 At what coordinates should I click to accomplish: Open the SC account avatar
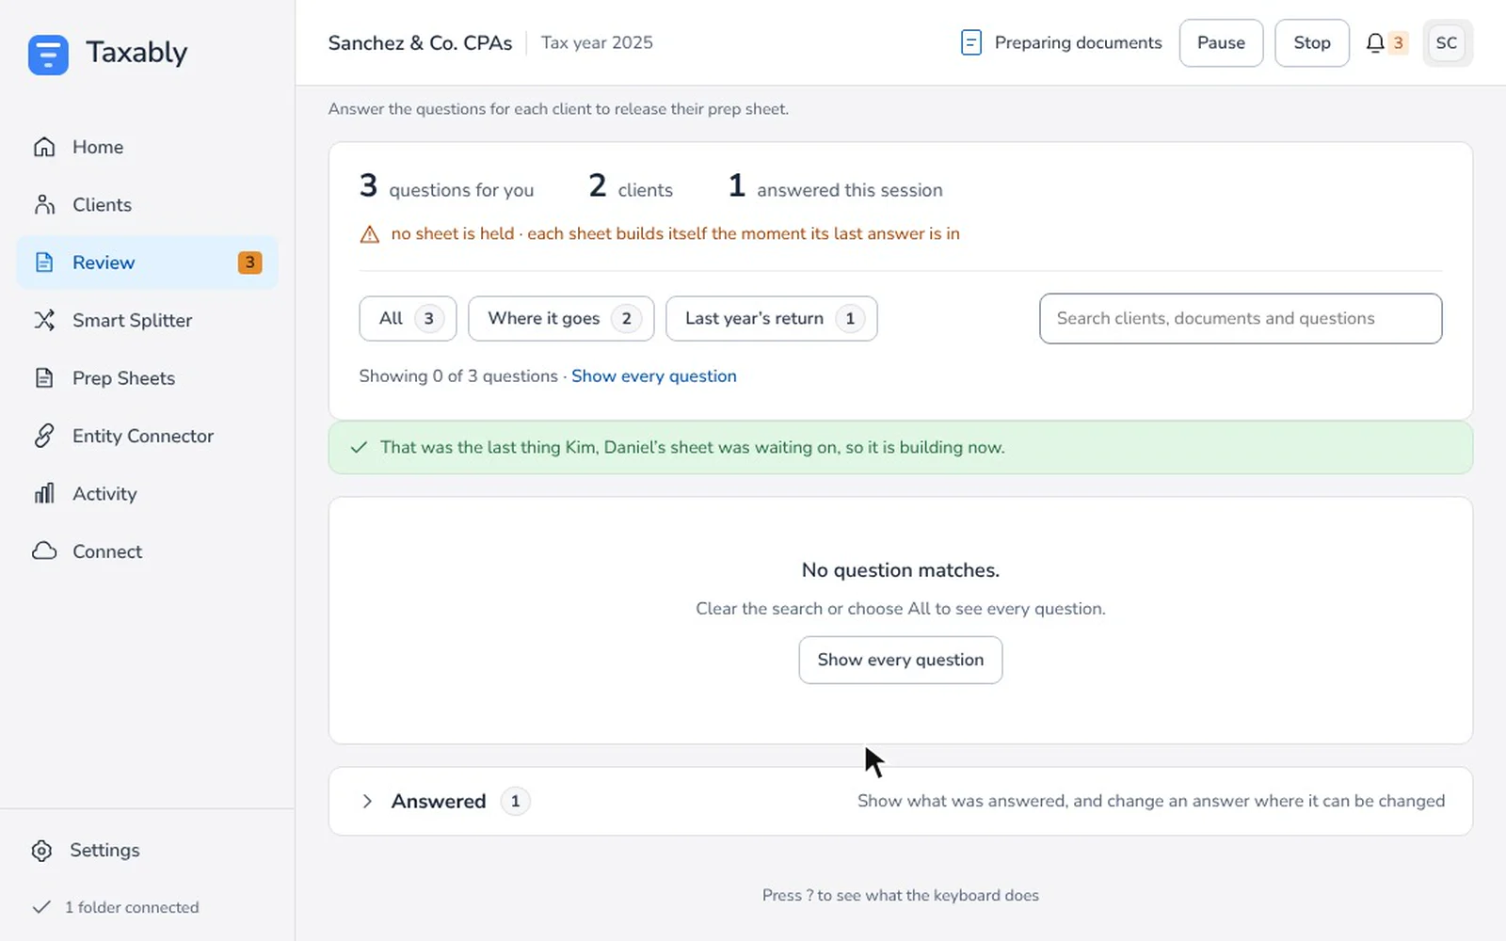click(x=1447, y=43)
